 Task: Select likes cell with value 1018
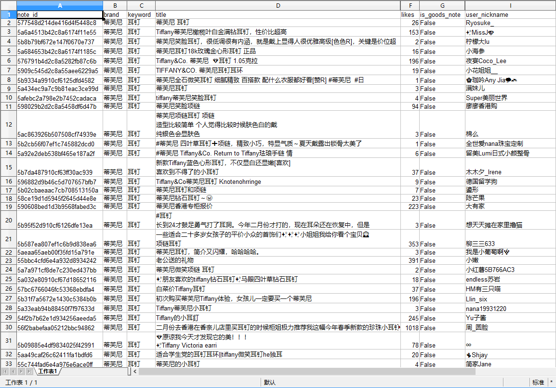(x=410, y=327)
